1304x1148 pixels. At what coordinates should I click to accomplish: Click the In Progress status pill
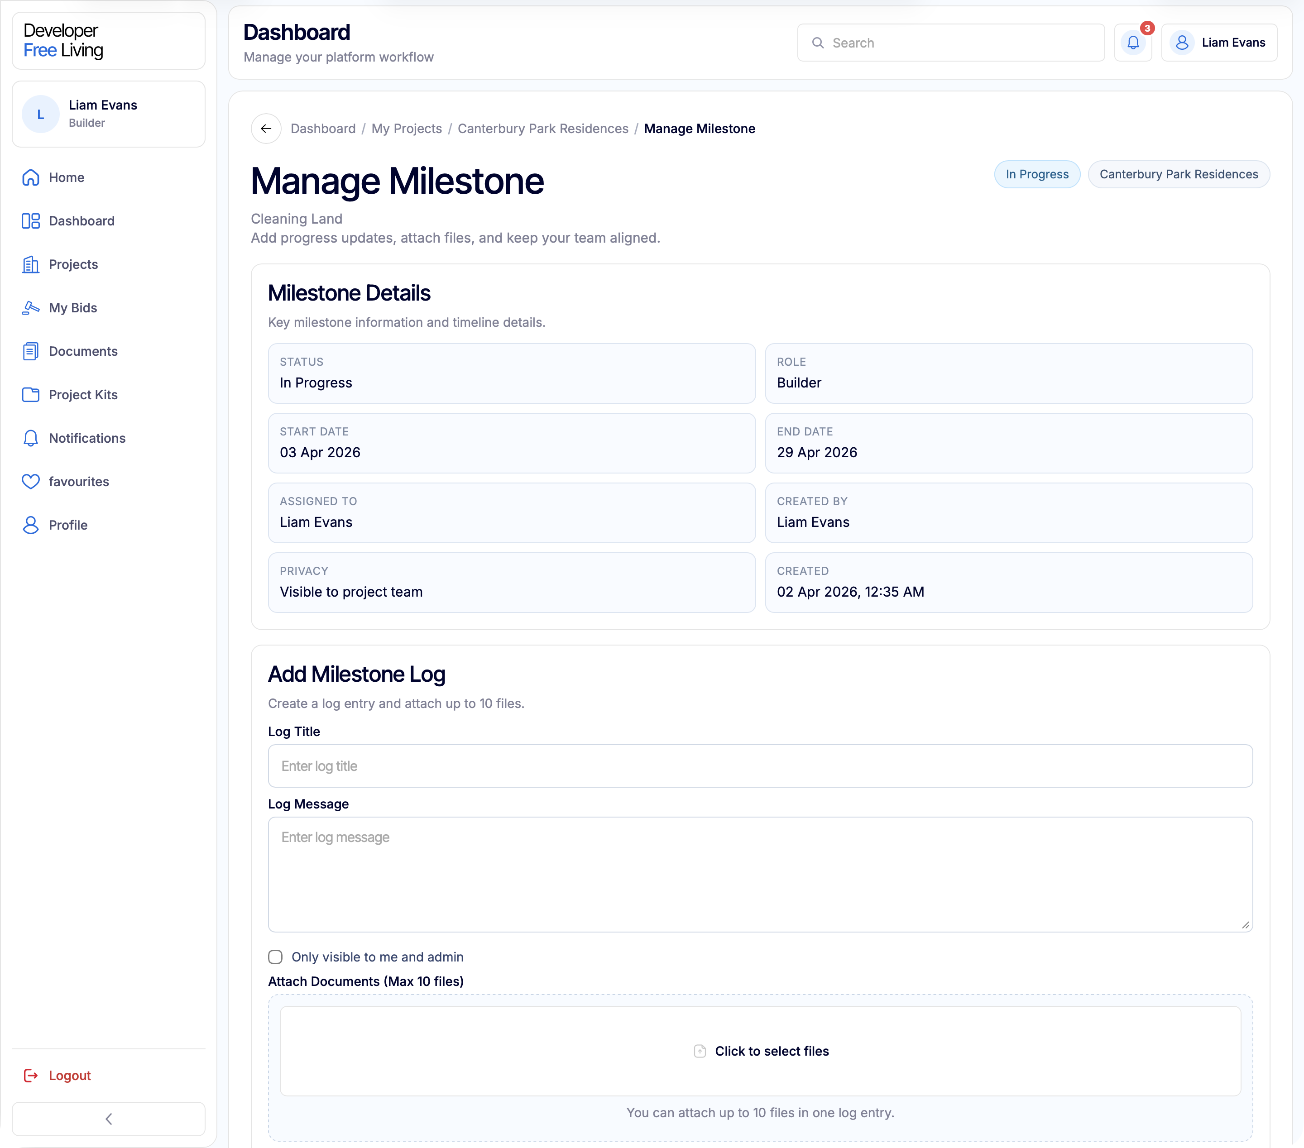(1037, 174)
